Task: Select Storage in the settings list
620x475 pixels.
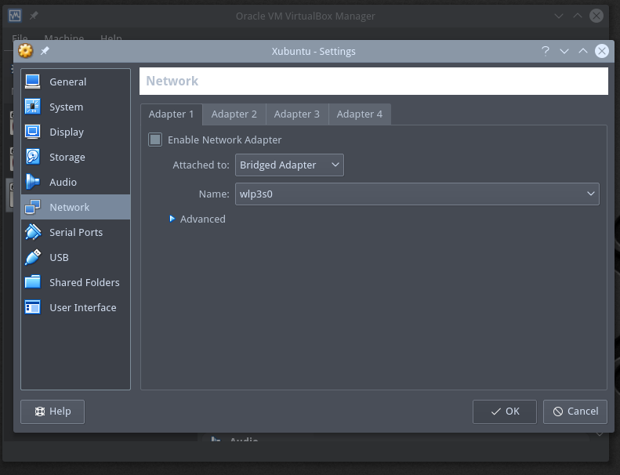Action: tap(75, 157)
